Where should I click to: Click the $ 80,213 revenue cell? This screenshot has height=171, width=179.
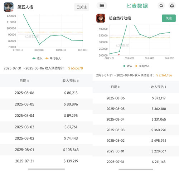[x=71, y=93]
